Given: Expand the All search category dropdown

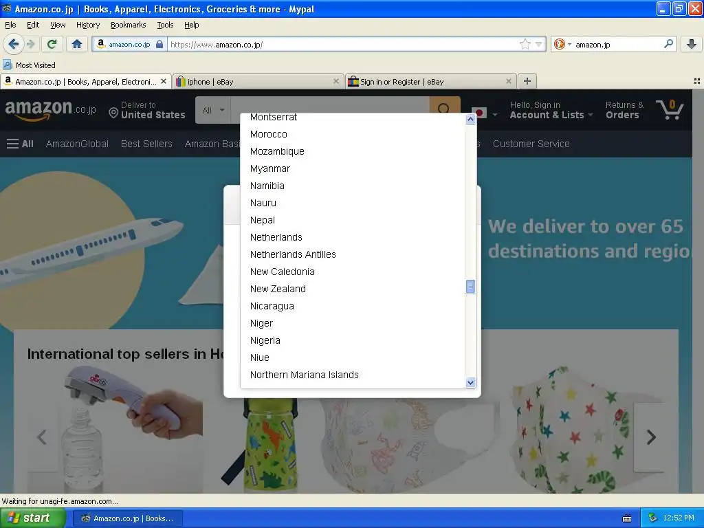Looking at the screenshot, I should pyautogui.click(x=213, y=110).
